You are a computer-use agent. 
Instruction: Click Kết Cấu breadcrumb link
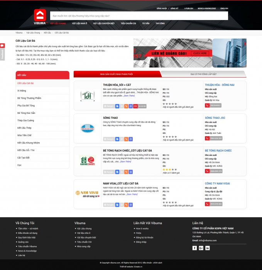coord(47,33)
